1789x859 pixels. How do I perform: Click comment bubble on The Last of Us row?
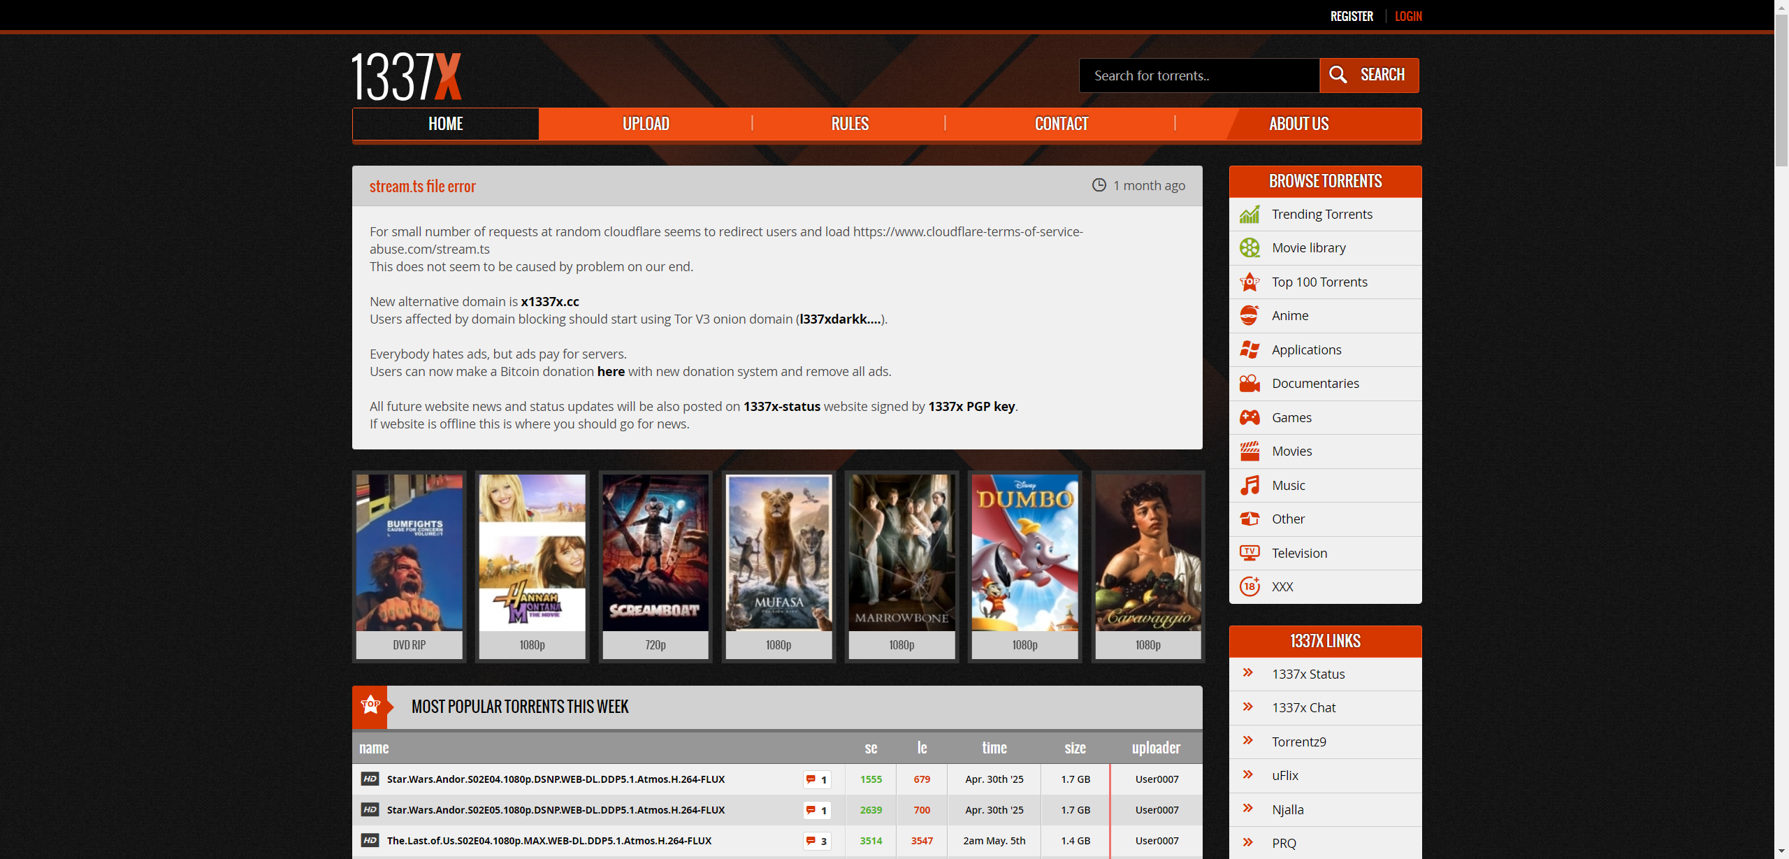point(811,841)
